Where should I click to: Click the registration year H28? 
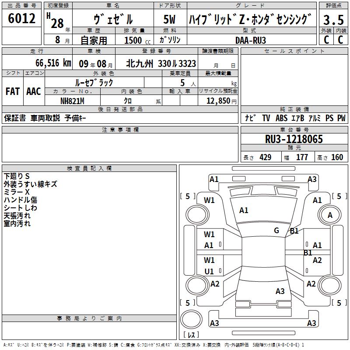click(56, 21)
